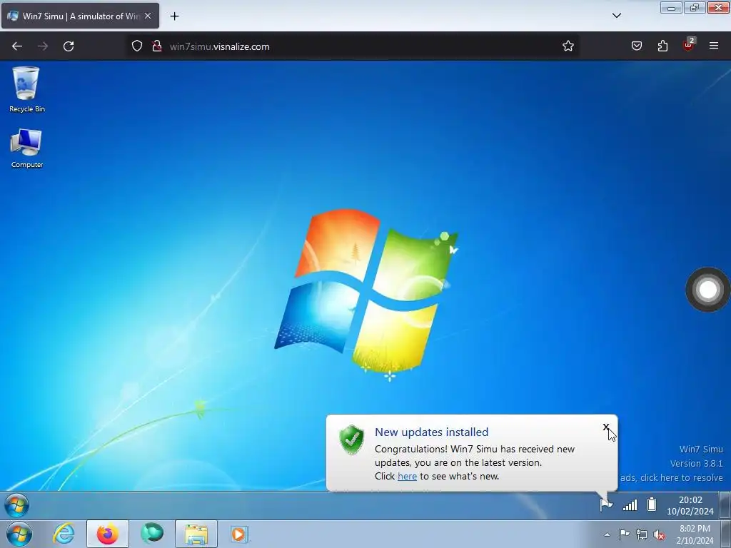Click the floating round assistive button
This screenshot has width=731, height=548.
coord(707,290)
